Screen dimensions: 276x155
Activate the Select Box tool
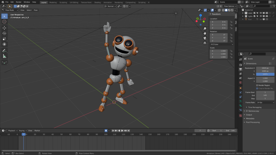[4, 16]
